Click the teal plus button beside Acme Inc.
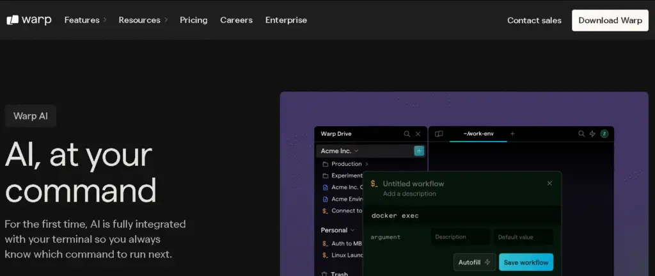The image size is (655, 276). click(x=419, y=151)
